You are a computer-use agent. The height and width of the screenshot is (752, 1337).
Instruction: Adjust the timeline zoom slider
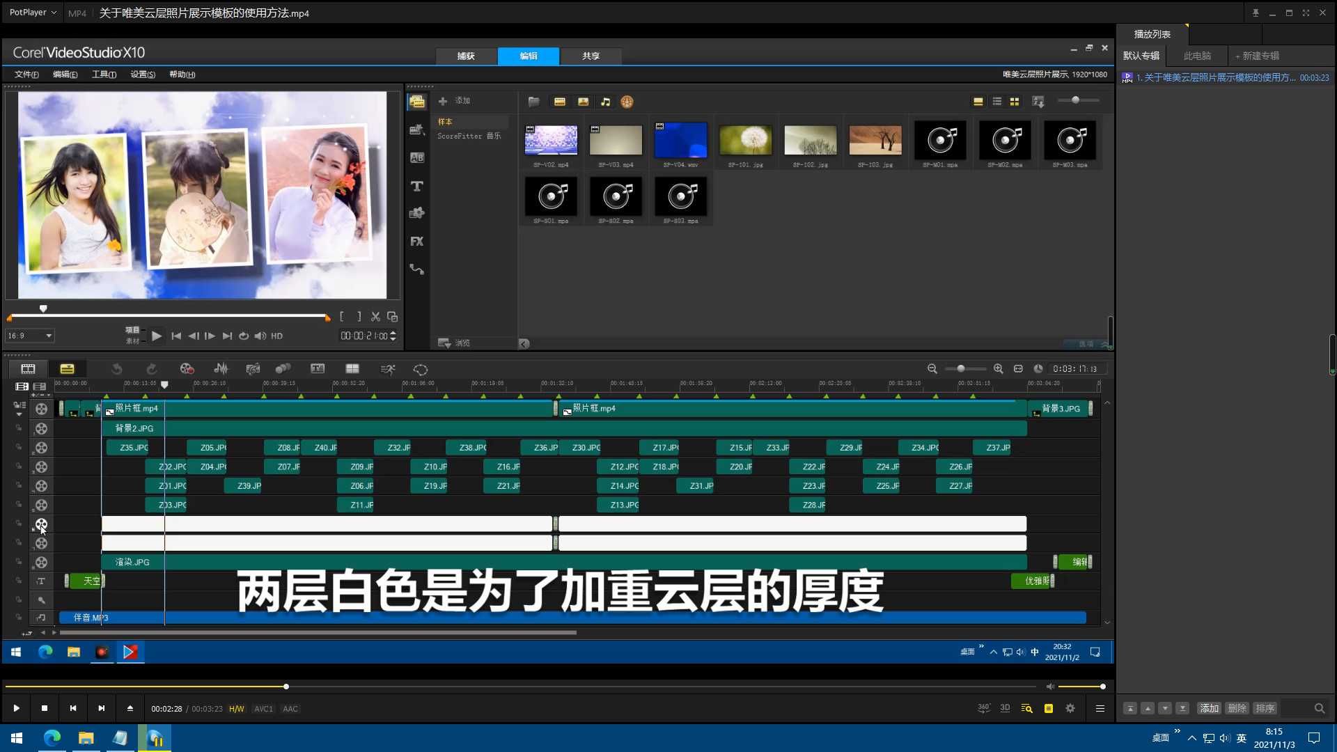click(964, 369)
